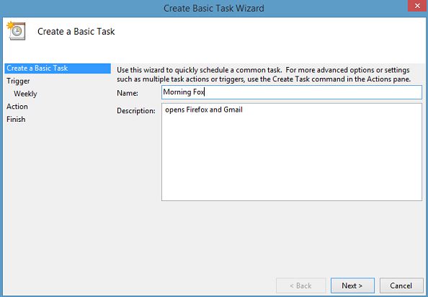Click the Create Basic Task Wizard title bar
Screen dimensions: 428x297
pos(214,8)
